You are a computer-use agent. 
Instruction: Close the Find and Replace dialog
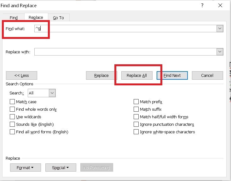[220, 5]
